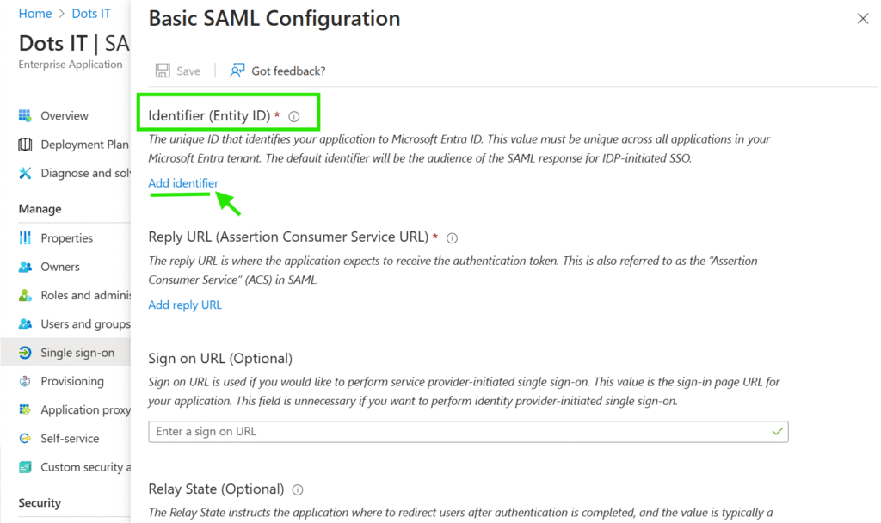Click the Overview icon in sidebar
The height and width of the screenshot is (523, 881).
tap(25, 116)
